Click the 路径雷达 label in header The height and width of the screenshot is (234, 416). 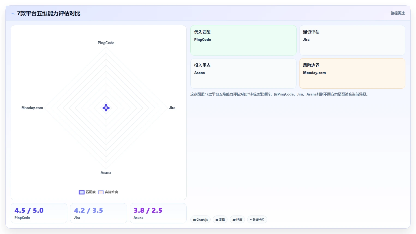(397, 13)
